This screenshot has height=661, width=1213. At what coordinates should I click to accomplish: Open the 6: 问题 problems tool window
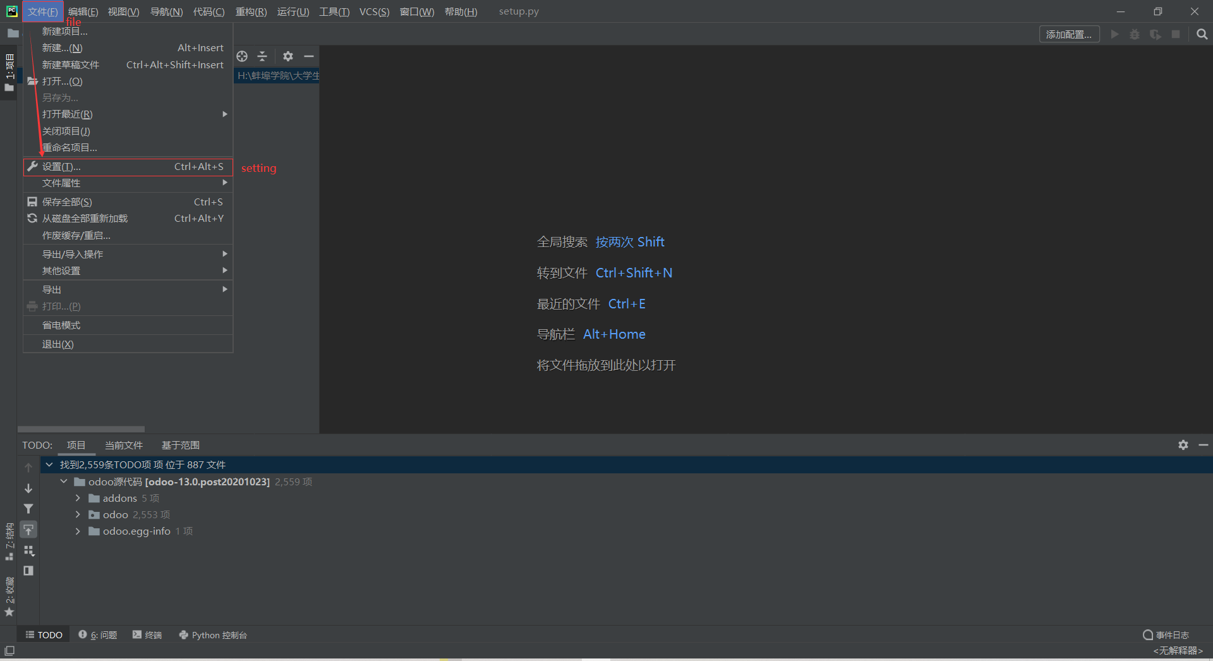pos(98,635)
